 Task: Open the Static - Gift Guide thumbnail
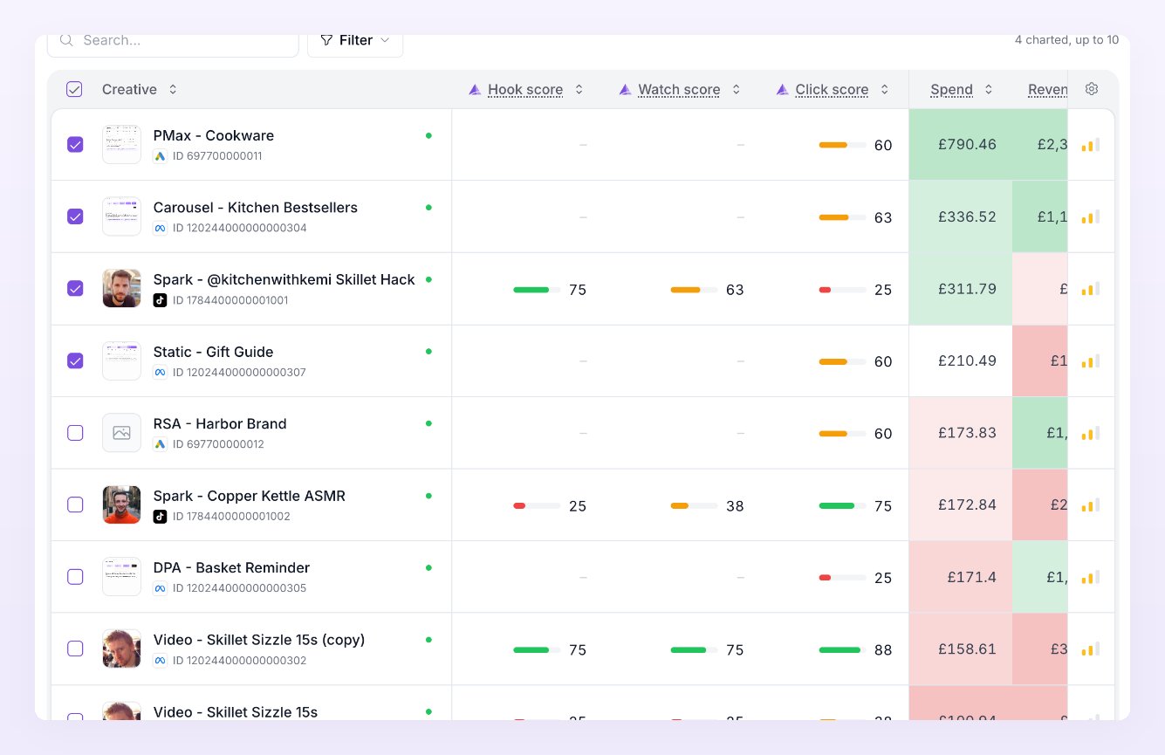(121, 360)
